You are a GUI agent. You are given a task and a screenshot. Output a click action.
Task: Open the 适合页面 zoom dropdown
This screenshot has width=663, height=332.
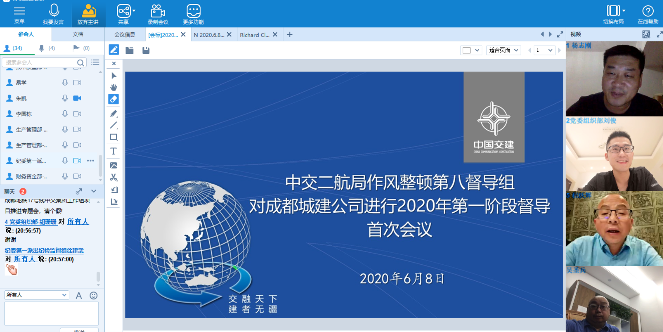tap(504, 50)
